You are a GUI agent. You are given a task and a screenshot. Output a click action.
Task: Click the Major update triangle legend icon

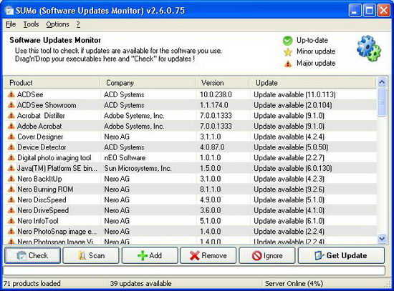(x=288, y=64)
